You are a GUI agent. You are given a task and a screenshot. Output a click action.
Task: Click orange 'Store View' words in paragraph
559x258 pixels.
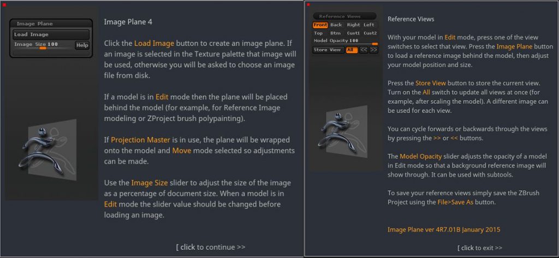click(431, 83)
